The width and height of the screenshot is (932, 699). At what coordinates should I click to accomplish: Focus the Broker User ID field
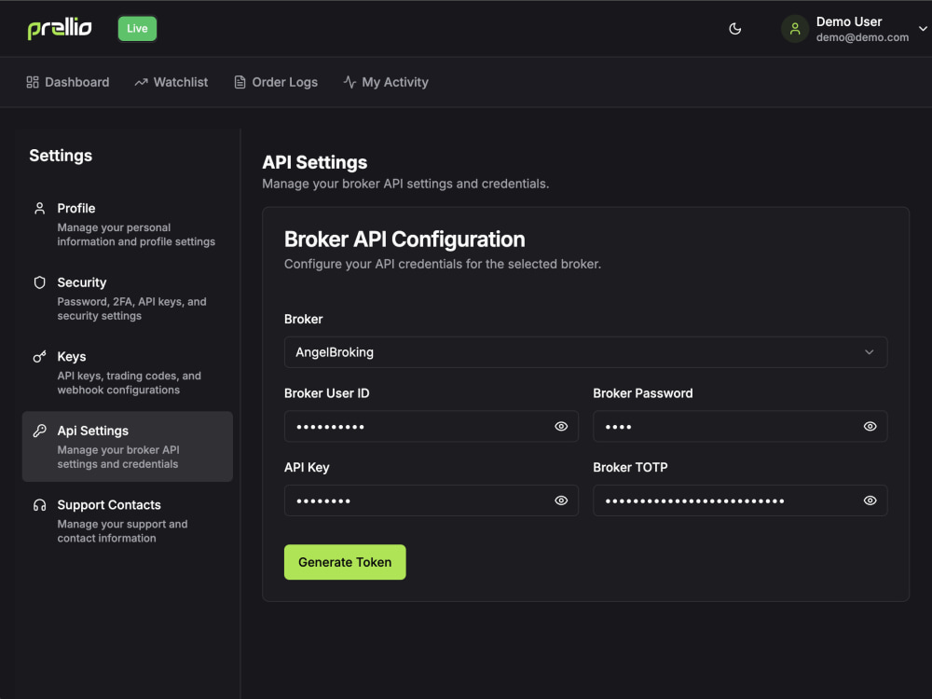click(x=431, y=426)
